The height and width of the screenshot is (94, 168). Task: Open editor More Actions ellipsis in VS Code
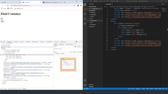tap(166, 4)
